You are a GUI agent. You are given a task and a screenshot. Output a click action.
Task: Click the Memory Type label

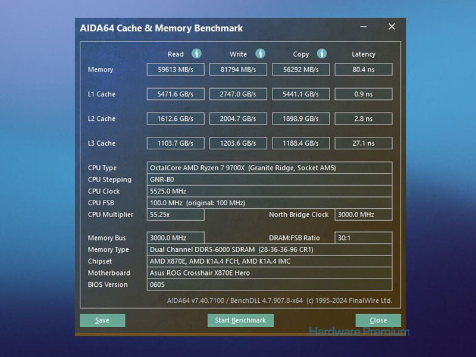point(108,250)
